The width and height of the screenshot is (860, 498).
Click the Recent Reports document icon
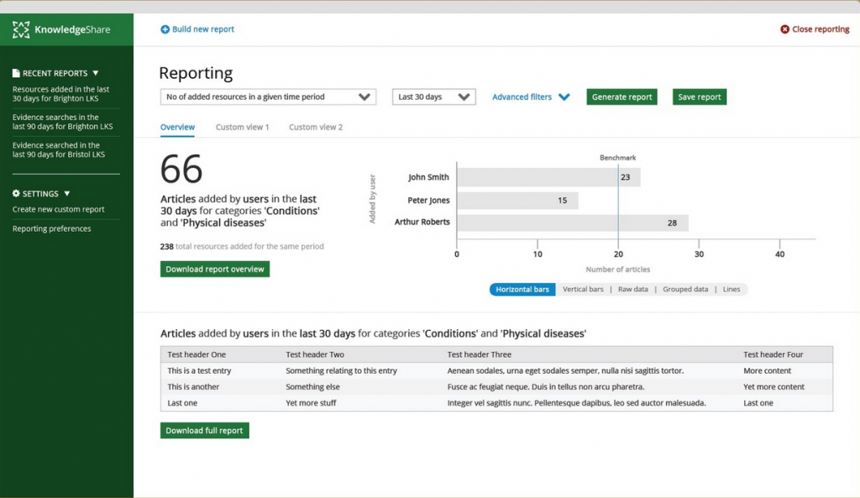[x=16, y=73]
